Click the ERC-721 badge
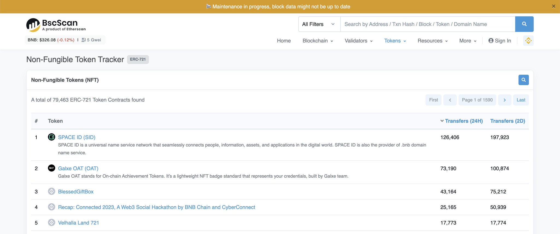Image resolution: width=560 pixels, height=234 pixels. tap(138, 59)
